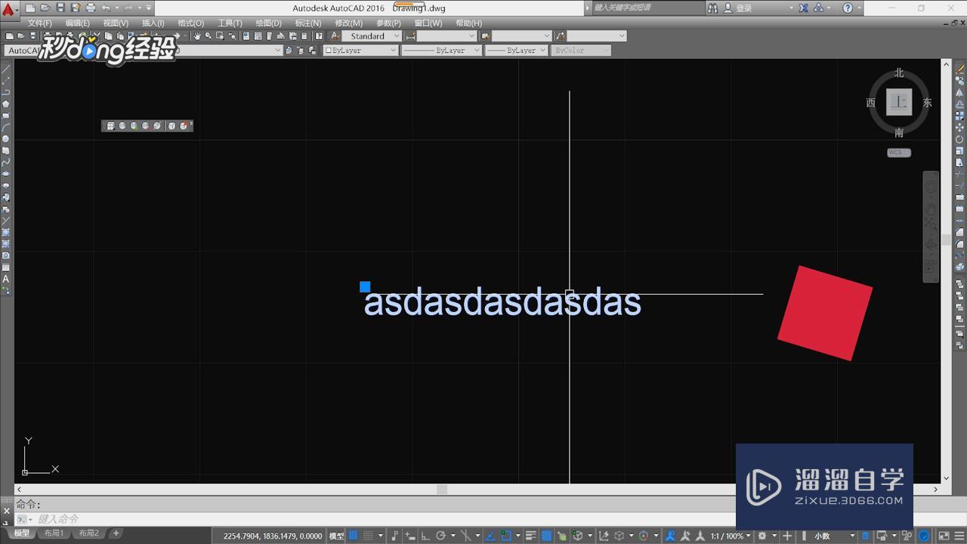Undo the last action from quick access
Screen dimensions: 967x544
[106, 8]
